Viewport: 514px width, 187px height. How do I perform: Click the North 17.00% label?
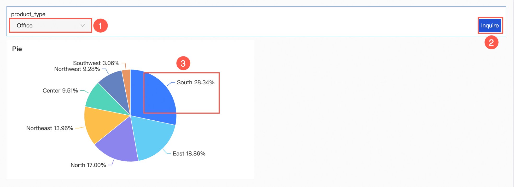[88, 165]
